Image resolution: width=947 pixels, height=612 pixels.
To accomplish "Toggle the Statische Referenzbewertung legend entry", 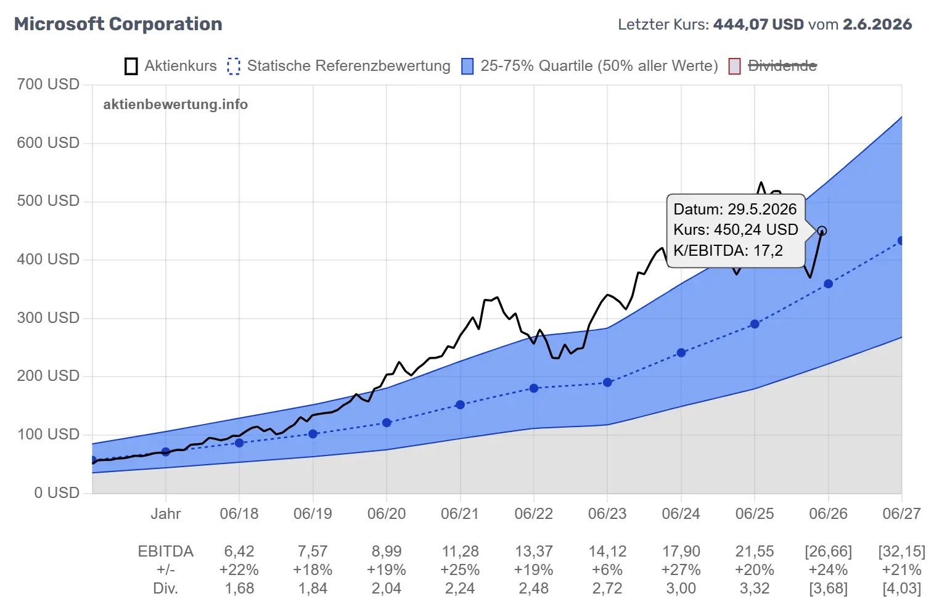I will (339, 66).
